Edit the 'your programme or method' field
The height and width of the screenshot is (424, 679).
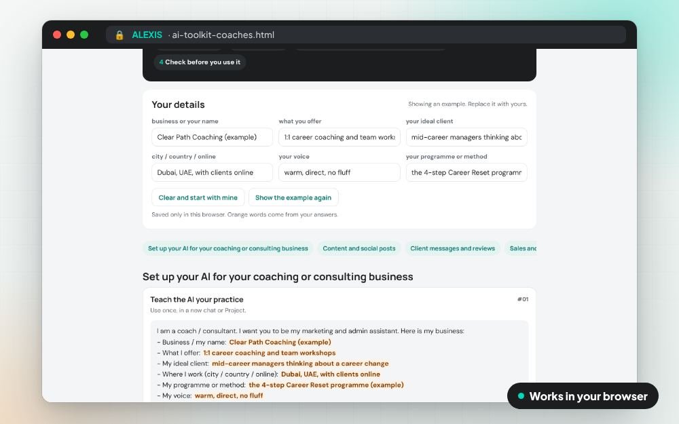click(466, 172)
